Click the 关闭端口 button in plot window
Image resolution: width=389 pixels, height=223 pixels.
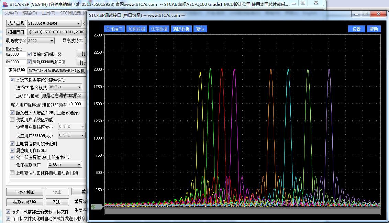(114, 29)
